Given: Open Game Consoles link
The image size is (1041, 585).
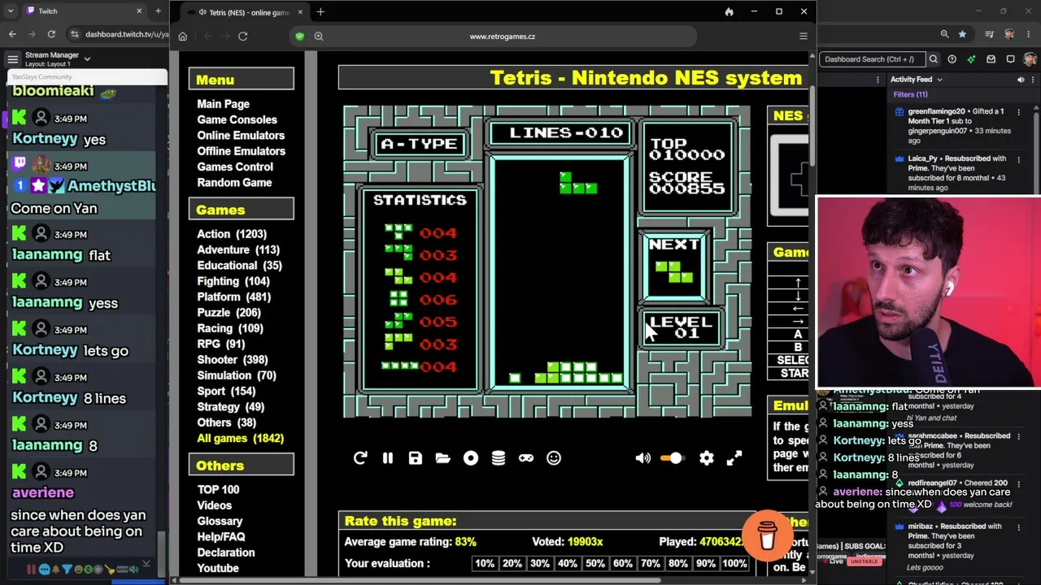Looking at the screenshot, I should coord(237,119).
